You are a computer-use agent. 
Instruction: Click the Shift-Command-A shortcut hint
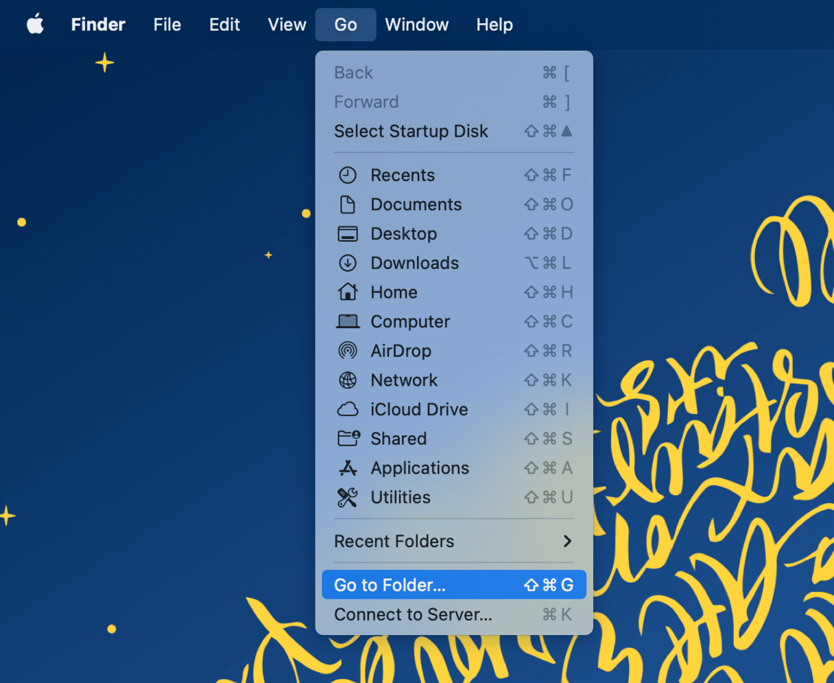tap(548, 468)
